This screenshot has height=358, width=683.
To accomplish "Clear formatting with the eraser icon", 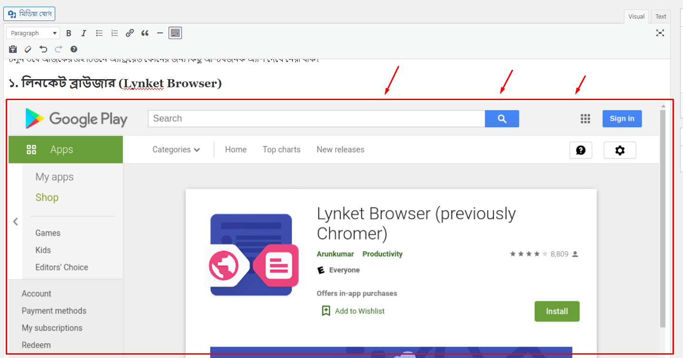I will click(28, 49).
